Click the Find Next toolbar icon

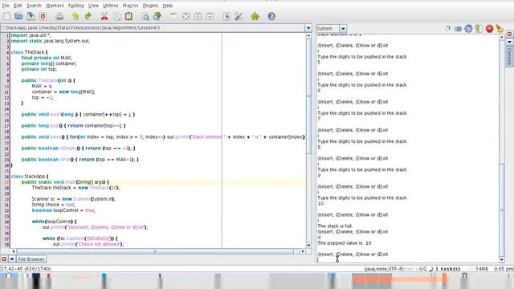(157, 16)
